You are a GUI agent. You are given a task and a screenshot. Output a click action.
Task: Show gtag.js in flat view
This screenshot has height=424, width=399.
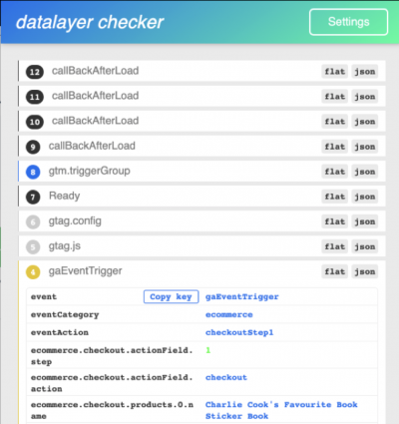335,246
